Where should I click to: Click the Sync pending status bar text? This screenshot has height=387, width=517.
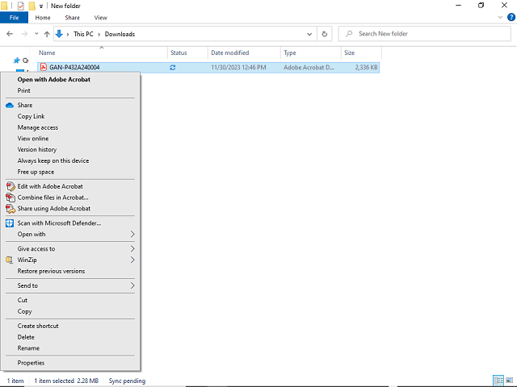[127, 381]
